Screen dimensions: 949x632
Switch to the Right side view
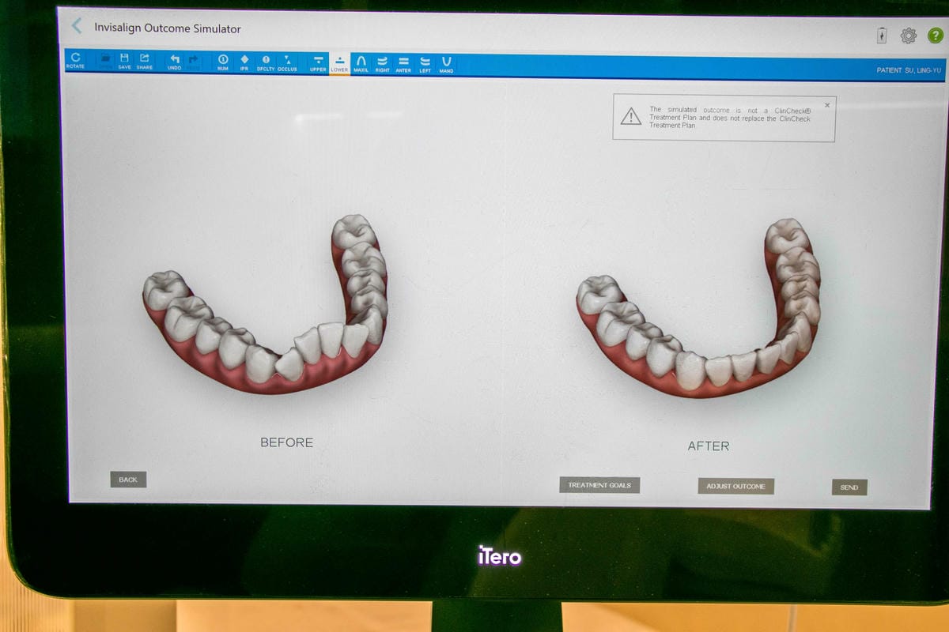pos(382,64)
